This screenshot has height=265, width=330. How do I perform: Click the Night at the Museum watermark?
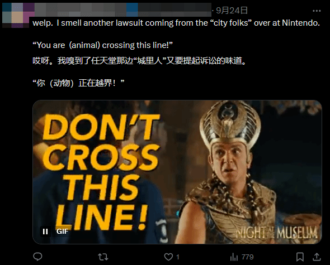coord(276,233)
